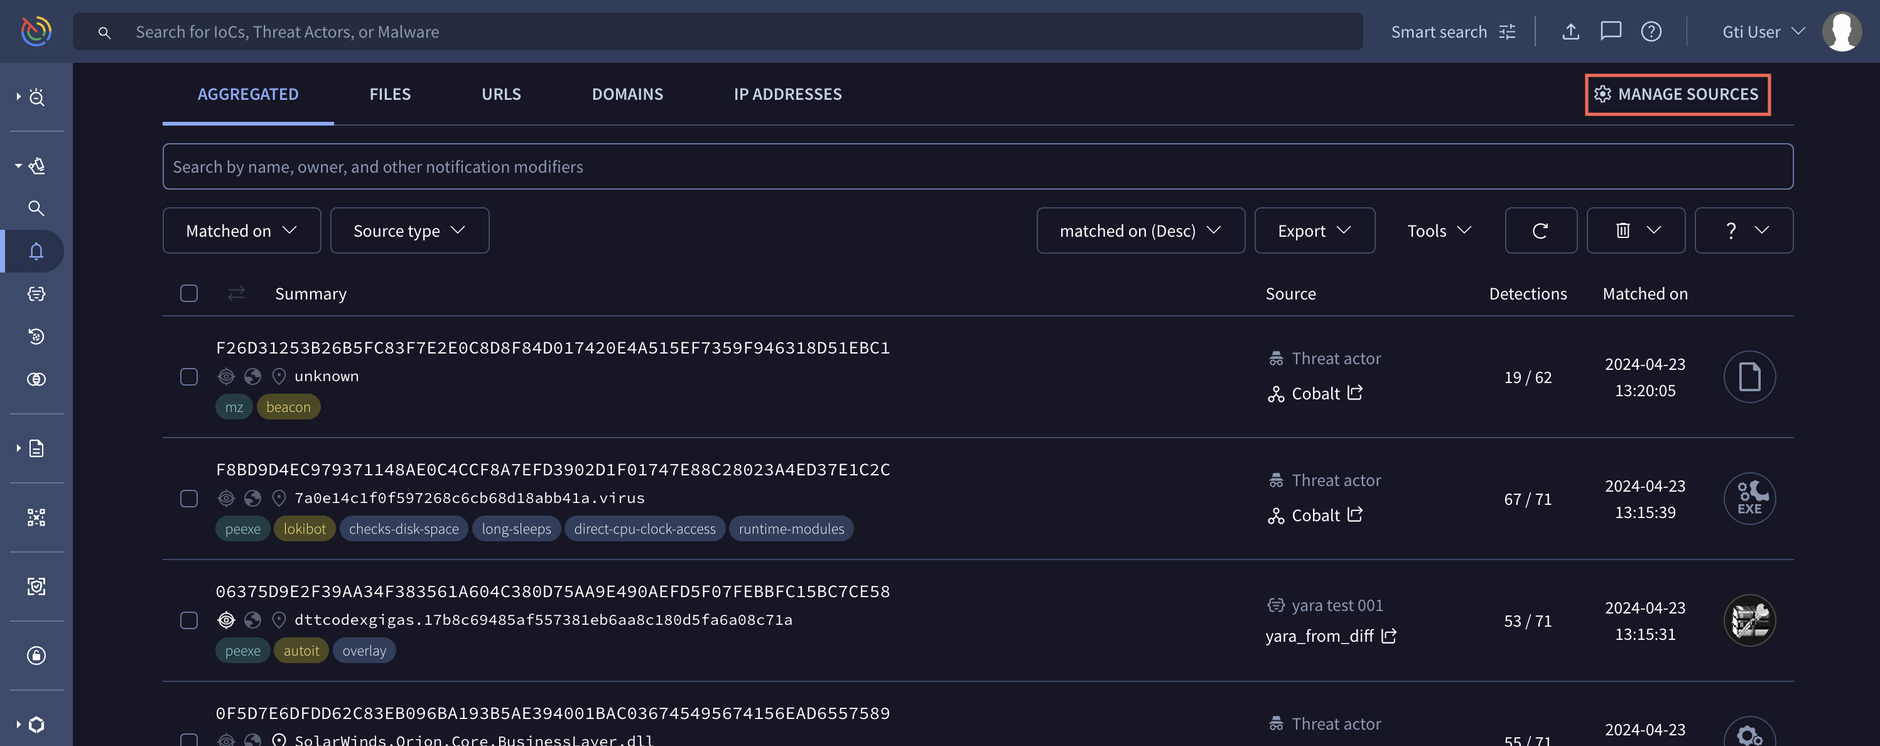Open the matched on (Desc) sort dropdown
This screenshot has height=746, width=1880.
1140,230
